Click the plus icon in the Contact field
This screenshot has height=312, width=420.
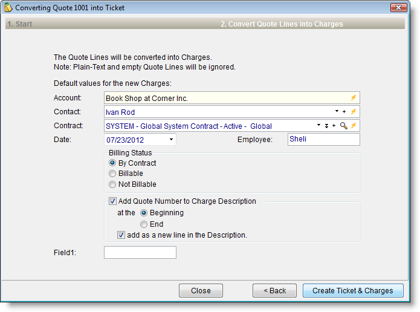pos(344,112)
